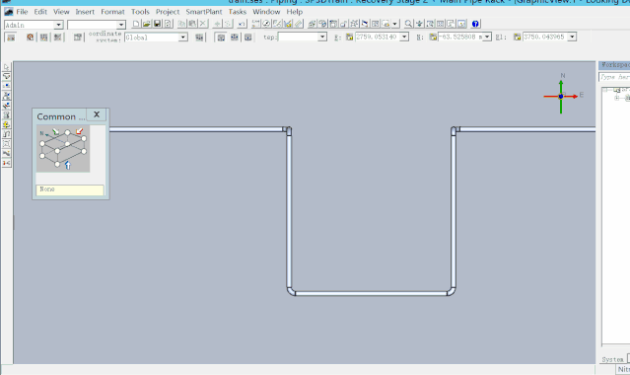Open the empty filter dropdown beside Admin
Screen dimensions: 630x375
pyautogui.click(x=121, y=25)
